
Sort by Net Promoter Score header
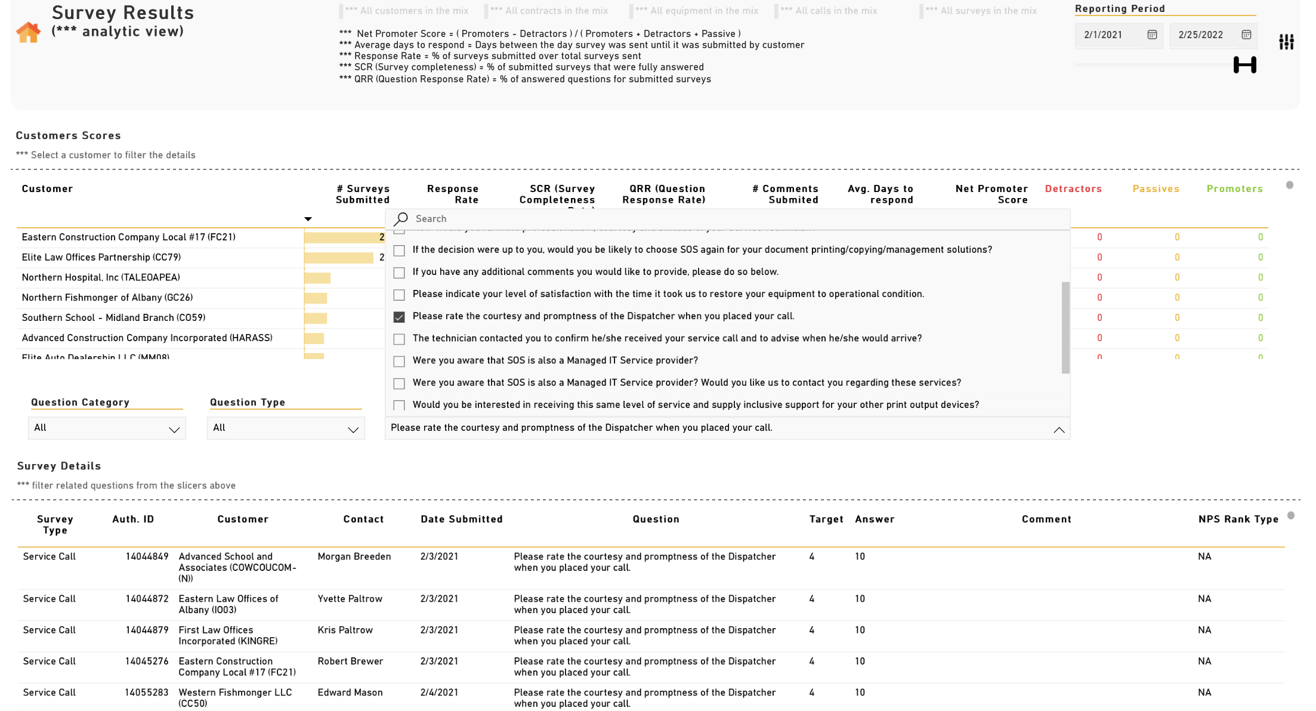click(991, 194)
